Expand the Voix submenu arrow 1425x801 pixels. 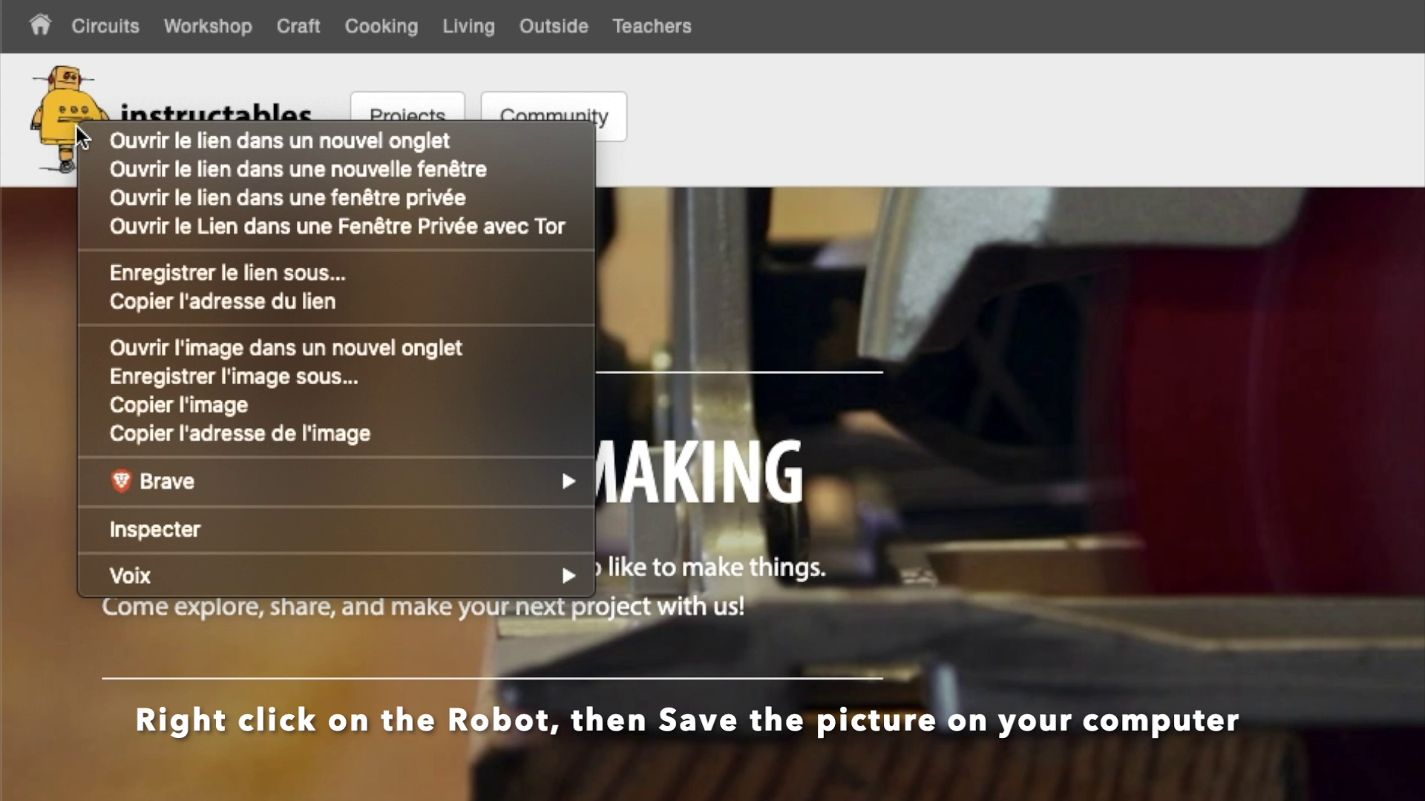tap(569, 576)
